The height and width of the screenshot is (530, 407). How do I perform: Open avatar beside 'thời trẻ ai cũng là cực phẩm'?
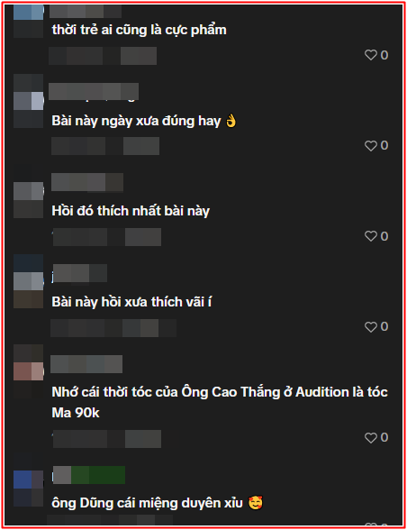tap(29, 20)
